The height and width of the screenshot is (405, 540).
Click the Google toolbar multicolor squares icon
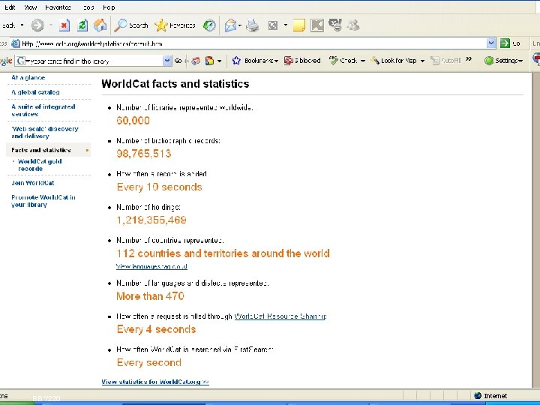(x=209, y=61)
